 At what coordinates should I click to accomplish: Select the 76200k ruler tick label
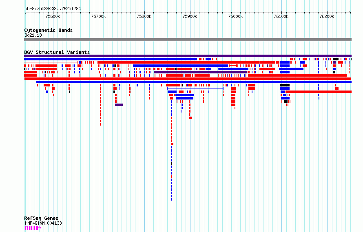point(326,16)
